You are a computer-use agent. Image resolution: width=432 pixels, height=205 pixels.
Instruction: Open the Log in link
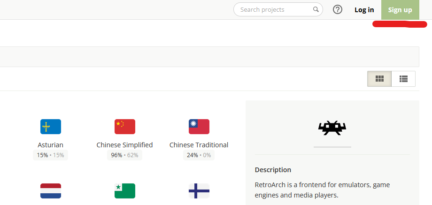pos(364,10)
